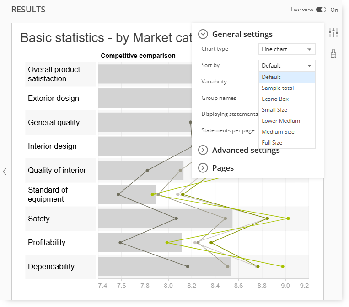The height and width of the screenshot is (307, 349).
Task: Select the highlighted Default option
Action: point(287,77)
